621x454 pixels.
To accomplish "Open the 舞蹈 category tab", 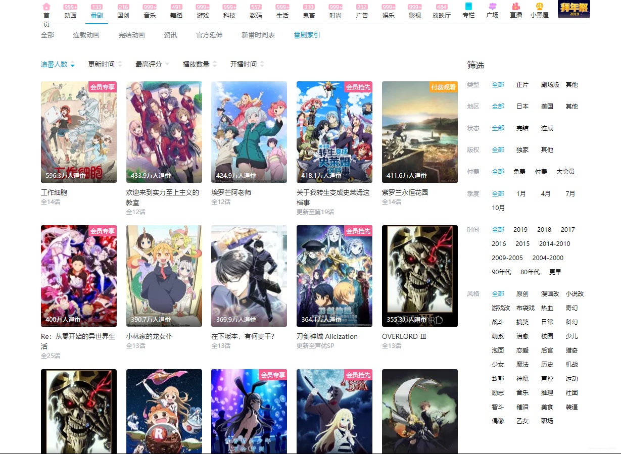I will [176, 15].
